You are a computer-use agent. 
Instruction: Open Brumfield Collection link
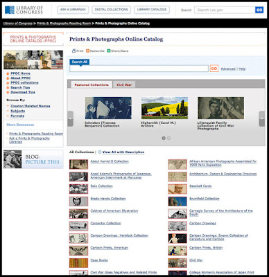coord(205,199)
